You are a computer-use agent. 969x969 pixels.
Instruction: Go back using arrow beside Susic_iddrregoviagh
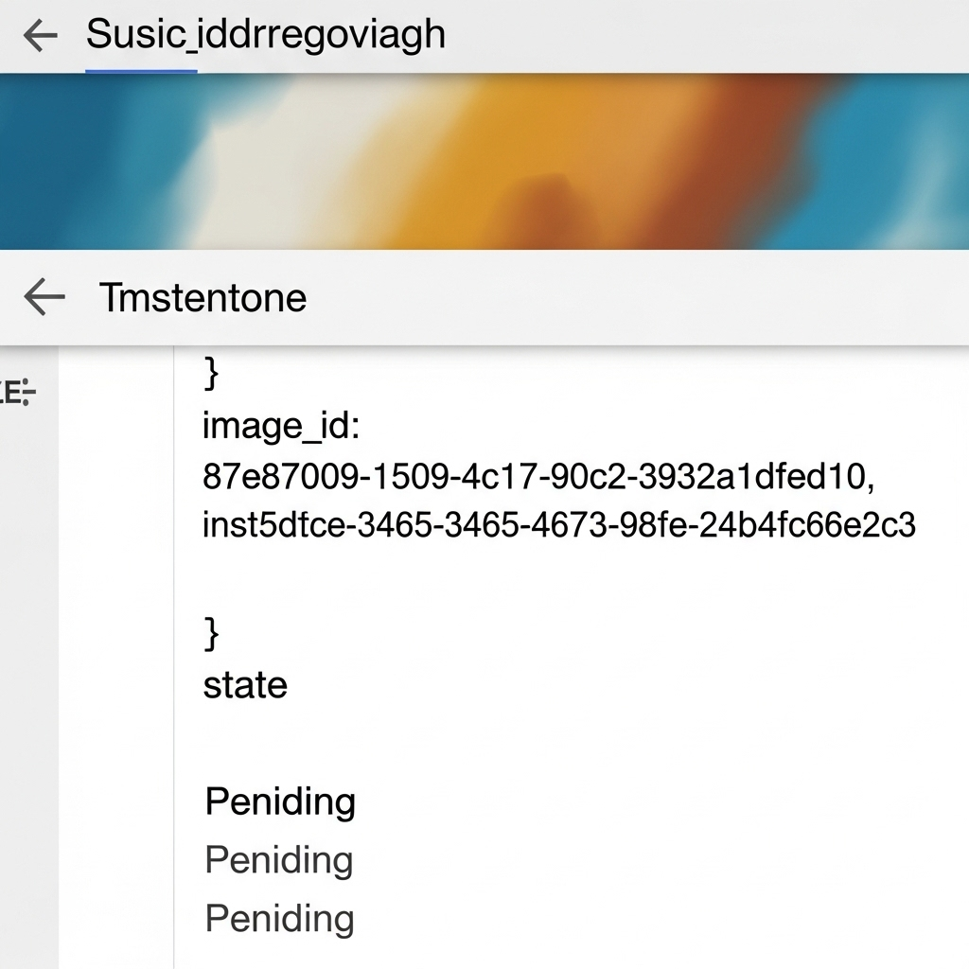[40, 35]
